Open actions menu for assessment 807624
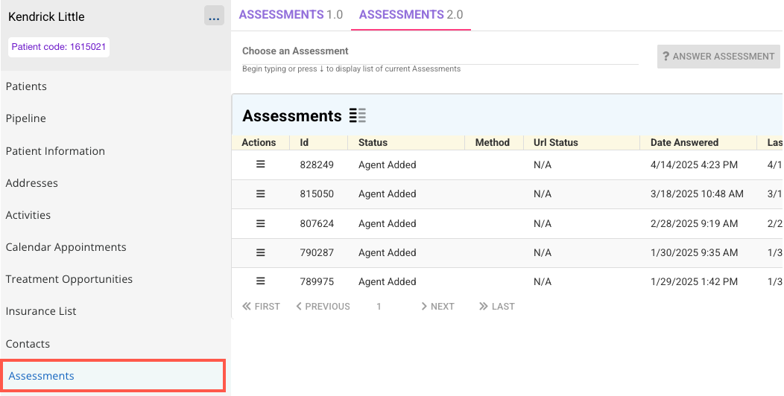This screenshot has width=784, height=396. [x=261, y=223]
